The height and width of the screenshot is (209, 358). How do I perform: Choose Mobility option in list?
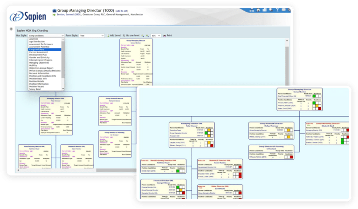coord(45,65)
